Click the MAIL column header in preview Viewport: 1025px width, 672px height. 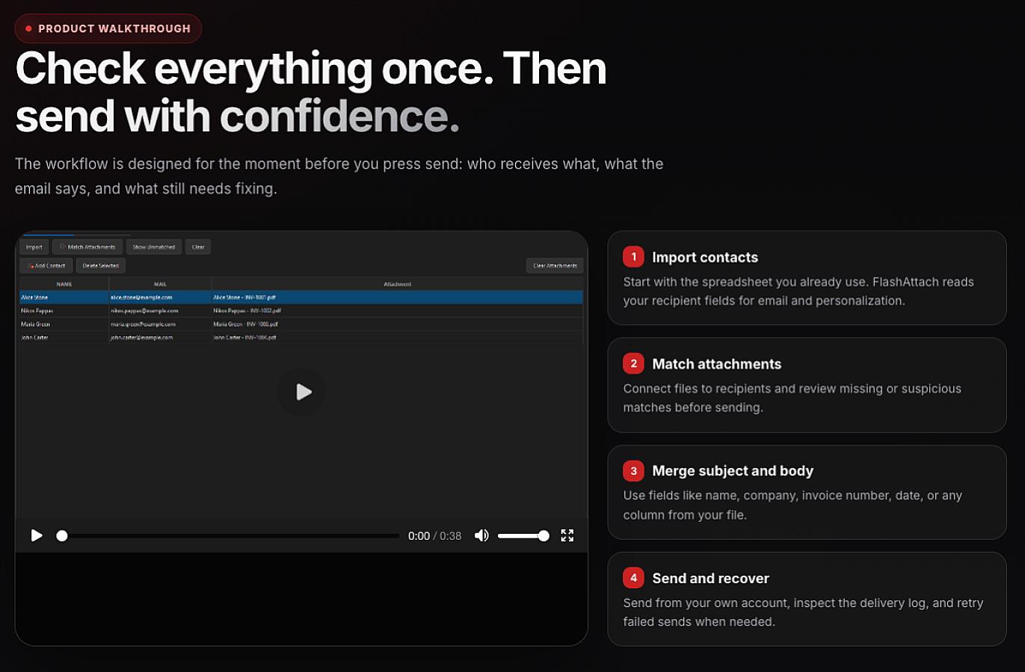[x=160, y=284]
